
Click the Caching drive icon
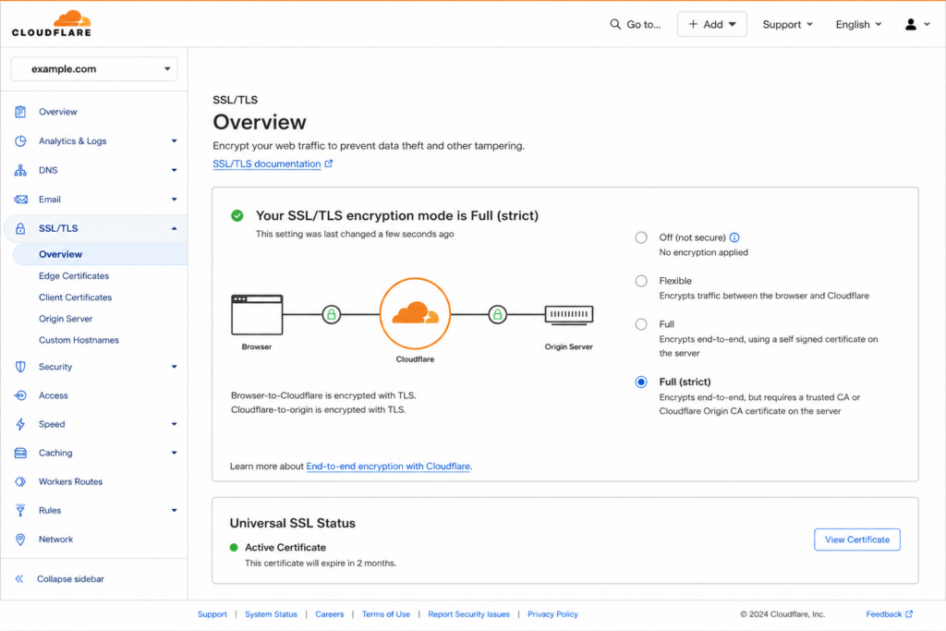click(x=20, y=453)
